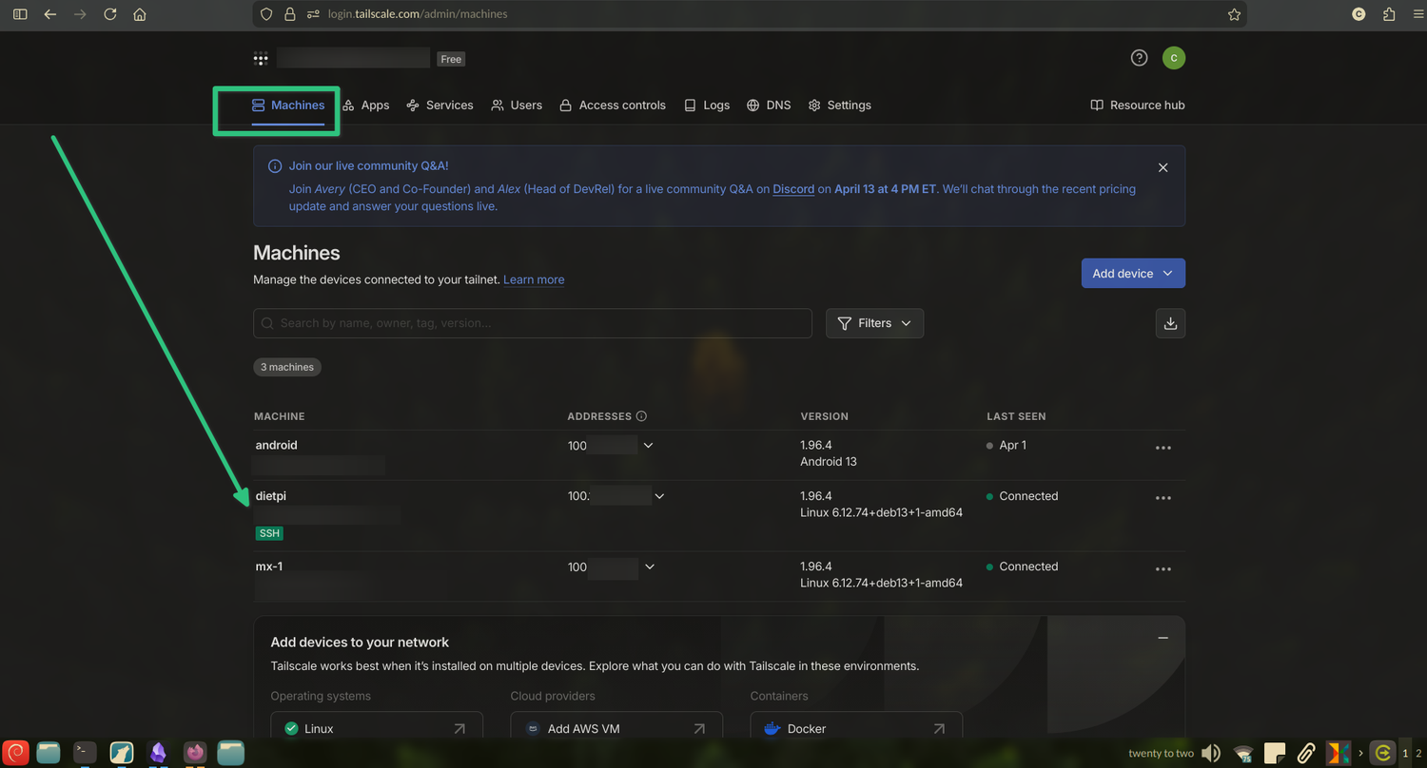Image resolution: width=1427 pixels, height=768 pixels.
Task: Click the Tailscale dots logo
Action: tap(261, 59)
